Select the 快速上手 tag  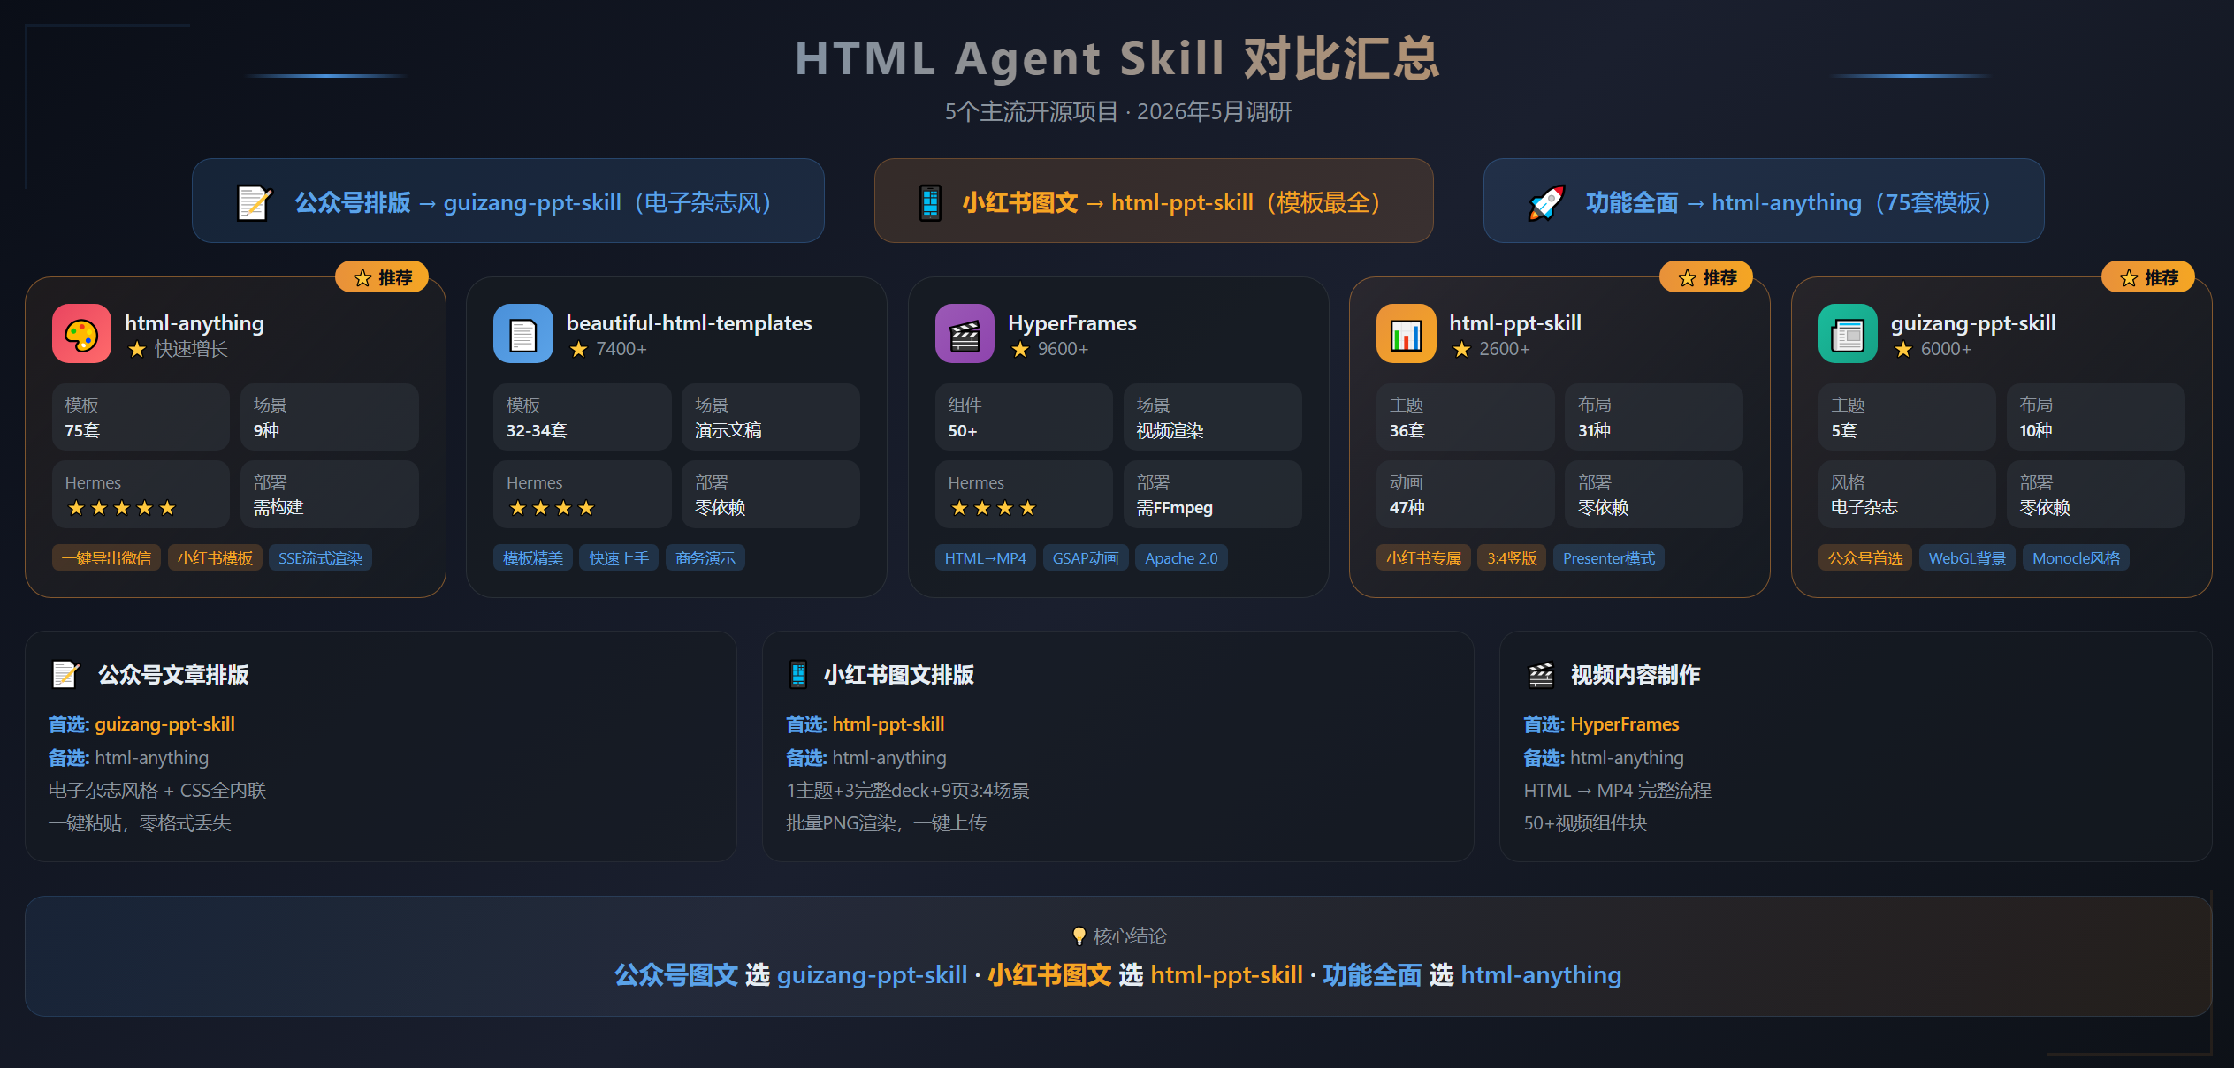(x=619, y=558)
